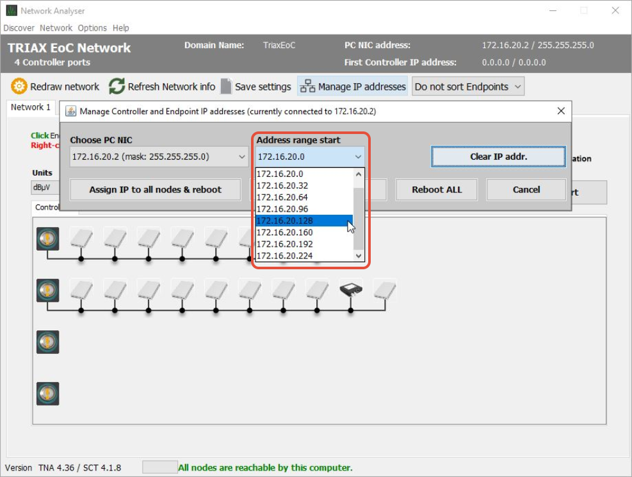Click the Redraw network label
Image resolution: width=632 pixels, height=477 pixels.
pos(65,87)
